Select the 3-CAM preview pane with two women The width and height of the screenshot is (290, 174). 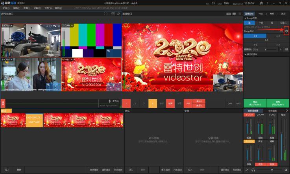[x=31, y=74]
